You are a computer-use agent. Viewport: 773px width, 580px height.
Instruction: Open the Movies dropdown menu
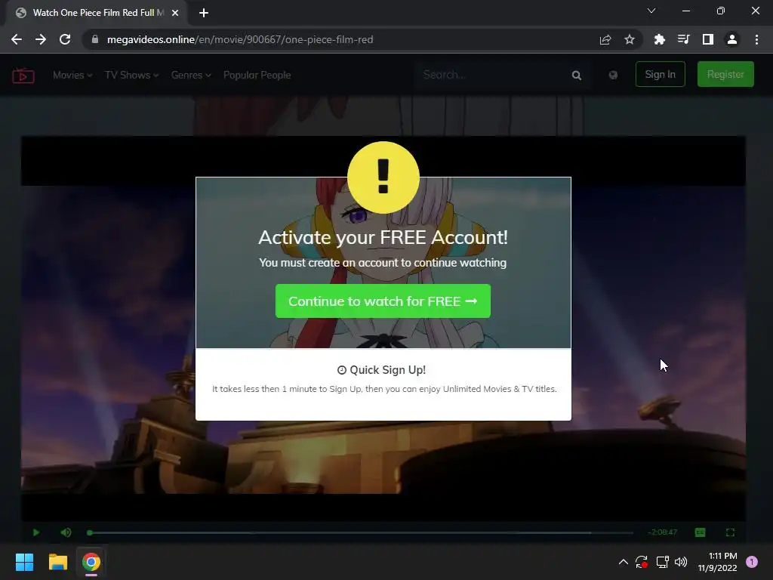pos(72,75)
